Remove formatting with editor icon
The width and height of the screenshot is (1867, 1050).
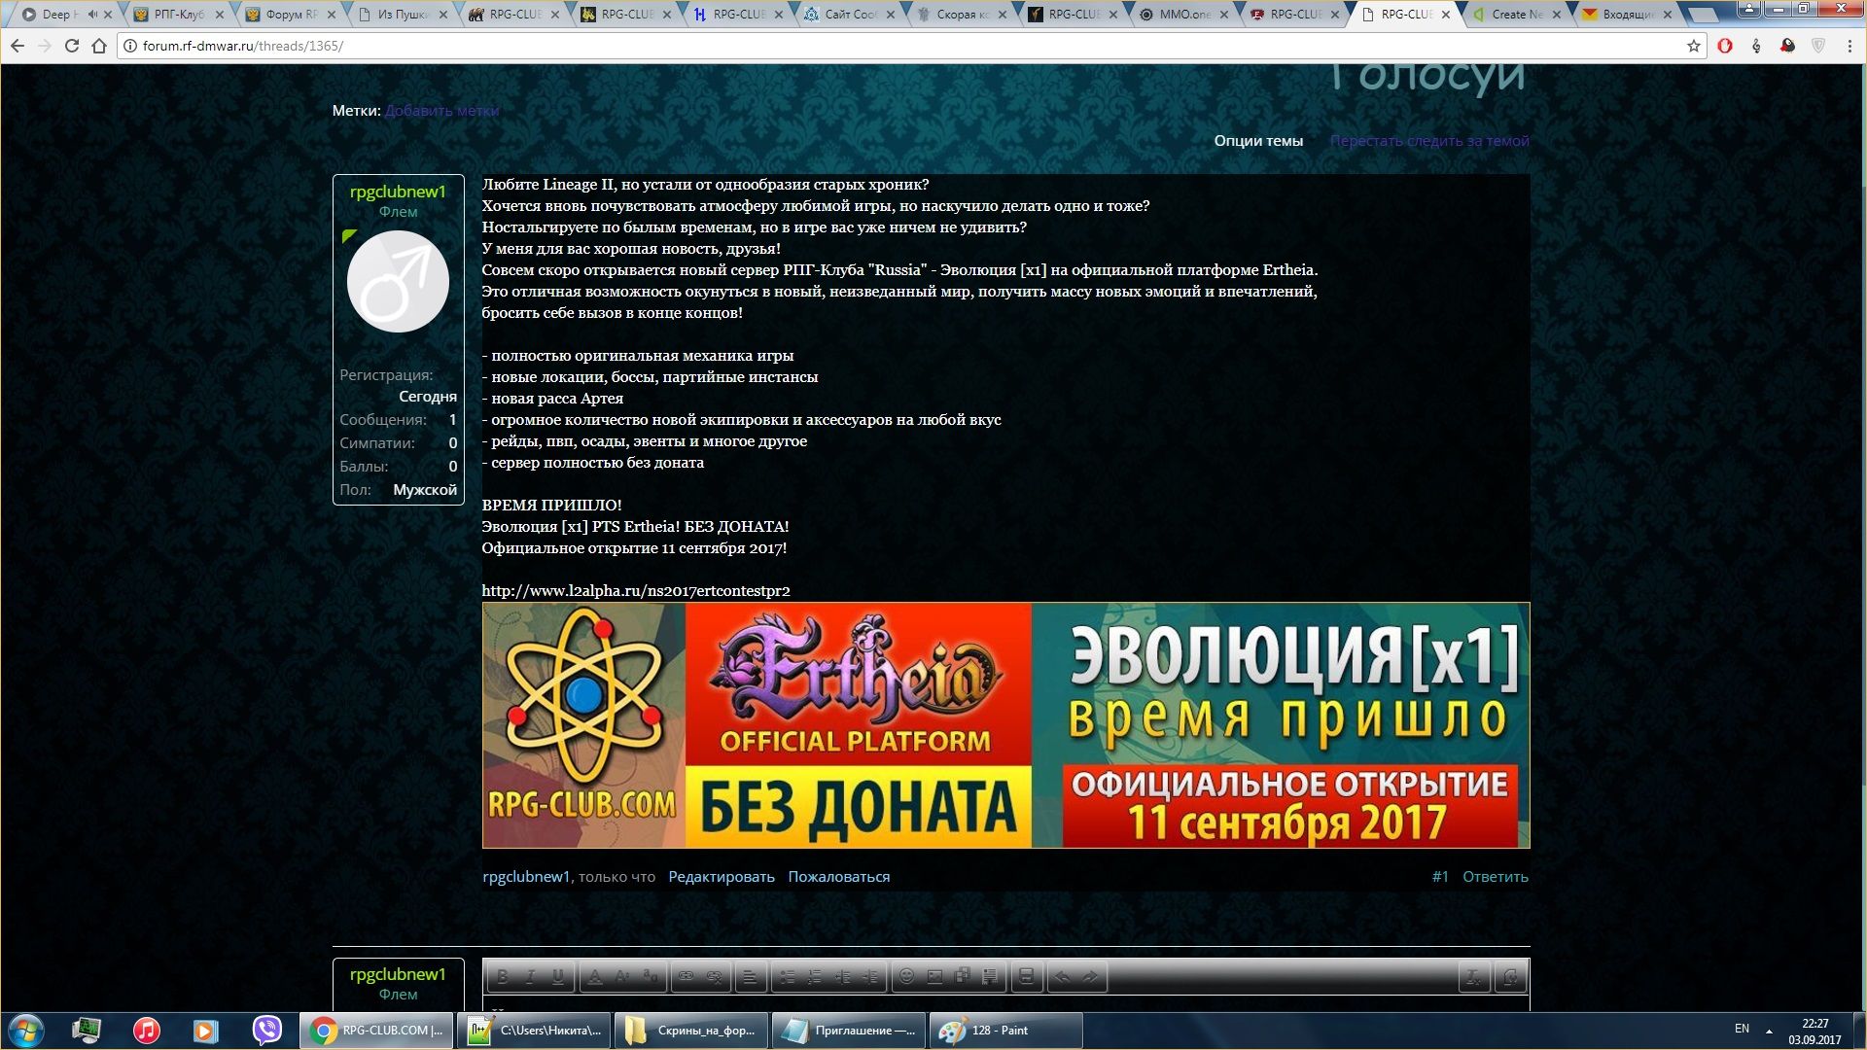1474,977
